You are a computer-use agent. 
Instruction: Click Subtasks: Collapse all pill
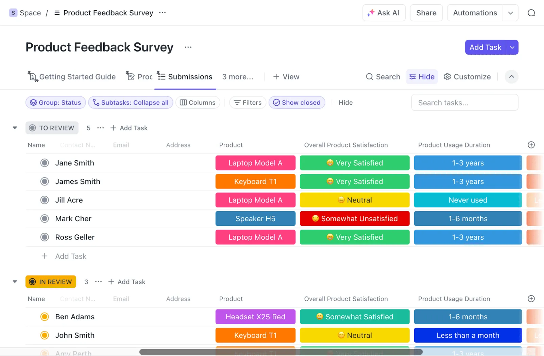tap(131, 103)
